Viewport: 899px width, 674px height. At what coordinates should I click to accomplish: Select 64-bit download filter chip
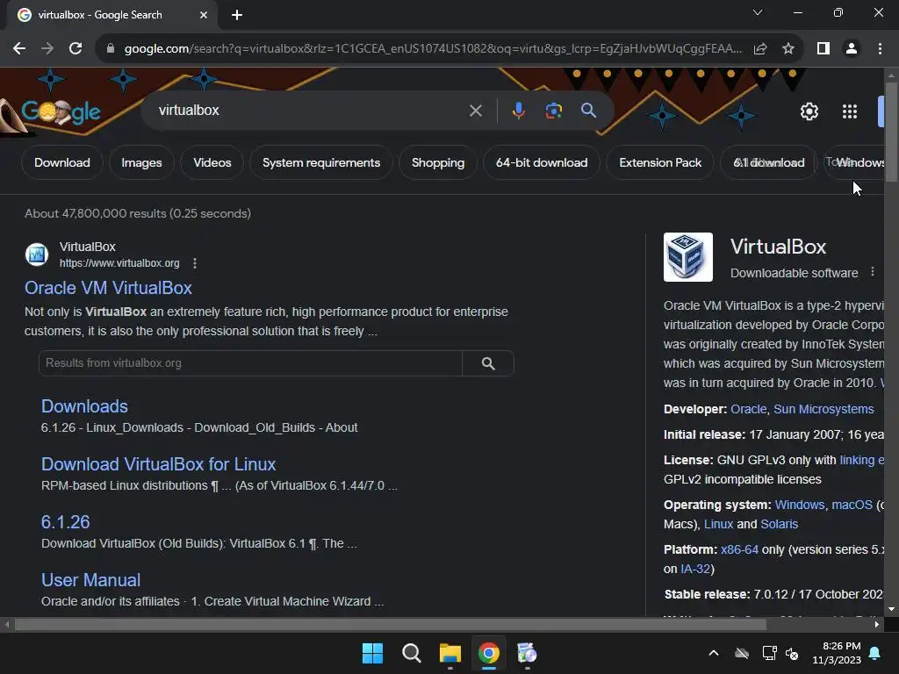pos(542,162)
